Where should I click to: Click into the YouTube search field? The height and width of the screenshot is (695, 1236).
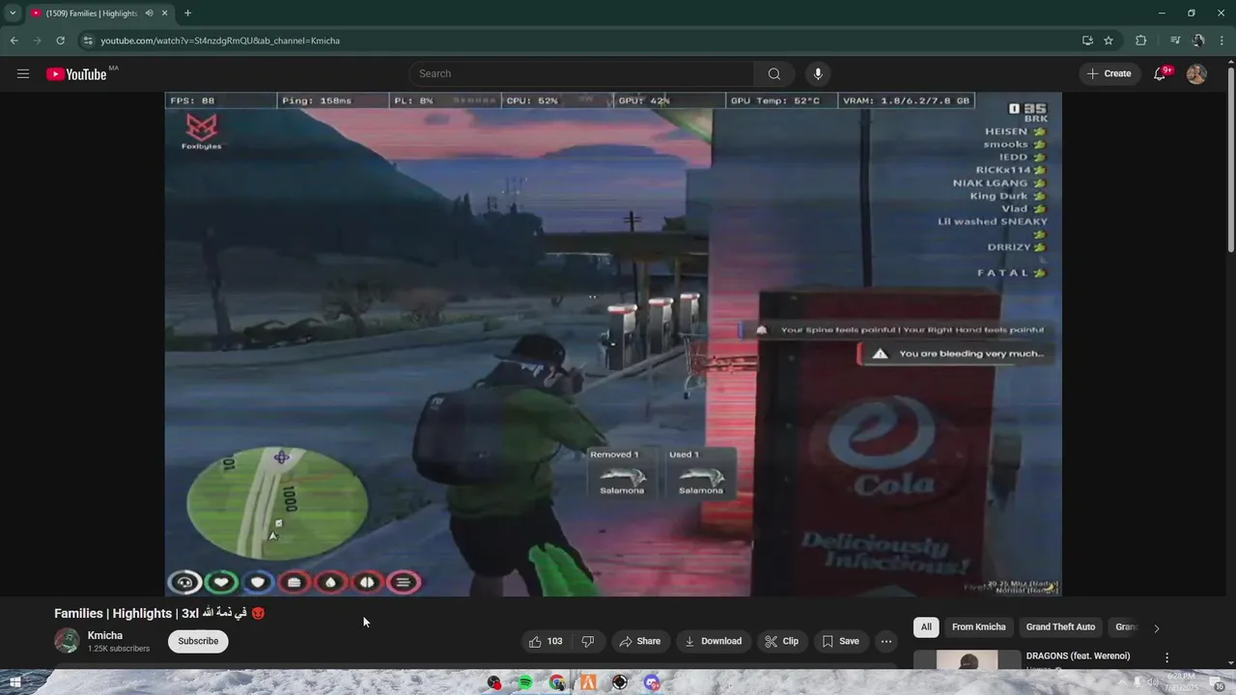click(x=582, y=73)
